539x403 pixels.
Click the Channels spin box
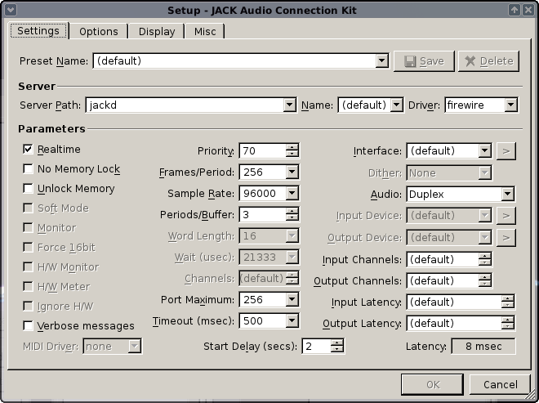(x=269, y=279)
